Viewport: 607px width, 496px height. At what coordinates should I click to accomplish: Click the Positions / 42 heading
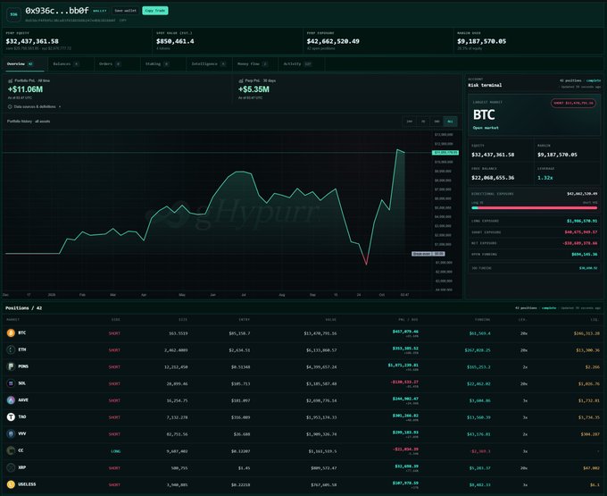[23, 308]
